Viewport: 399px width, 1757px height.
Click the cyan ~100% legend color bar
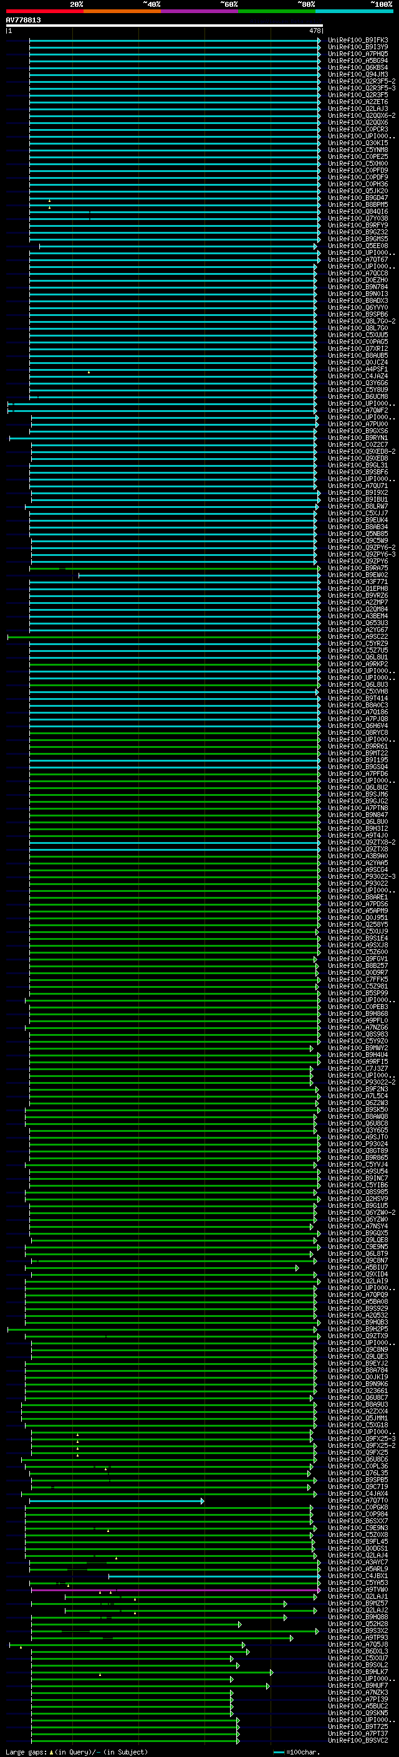click(x=354, y=11)
